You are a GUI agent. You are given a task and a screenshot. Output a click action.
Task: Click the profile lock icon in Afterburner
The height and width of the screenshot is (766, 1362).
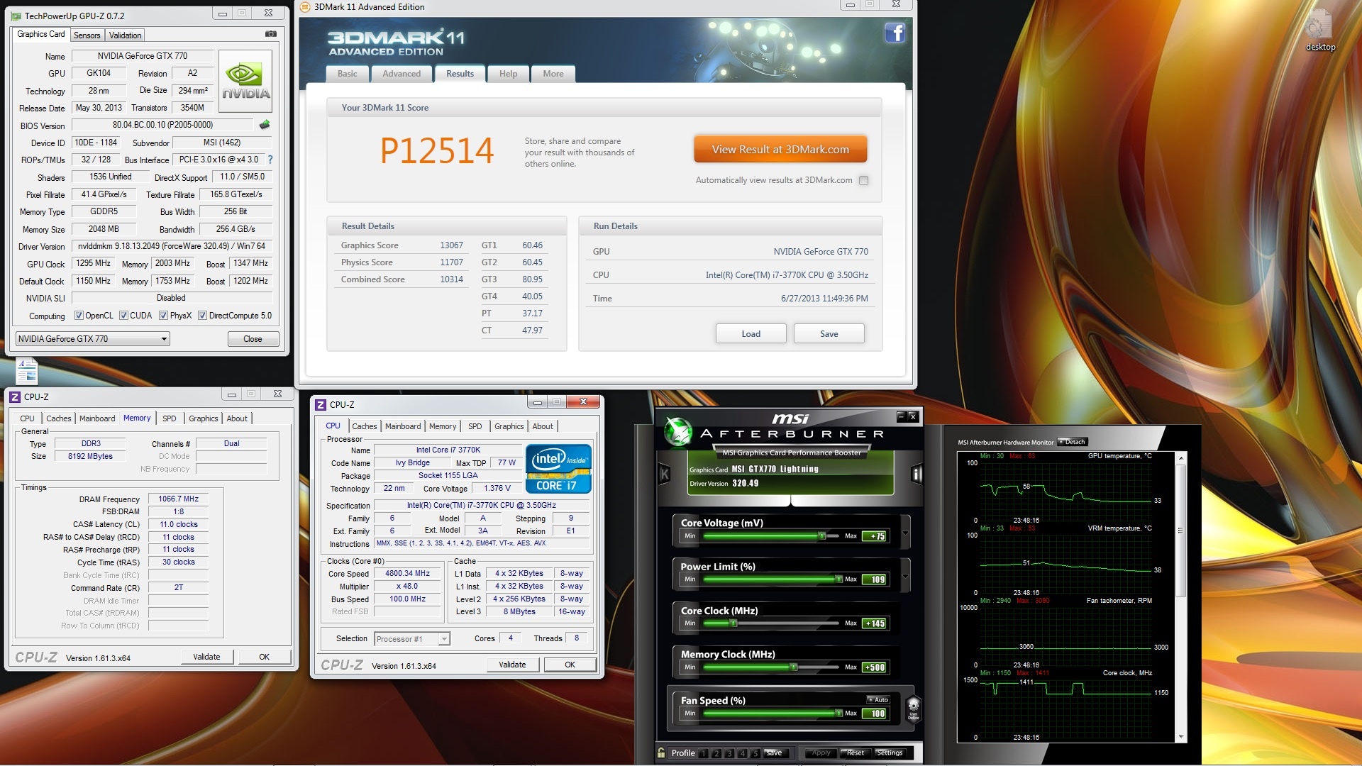point(661,753)
